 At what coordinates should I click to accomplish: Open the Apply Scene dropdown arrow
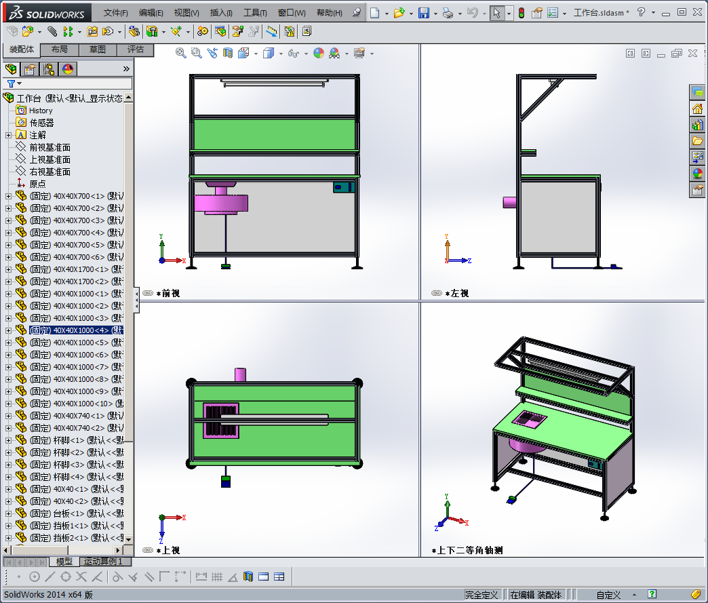tap(347, 54)
